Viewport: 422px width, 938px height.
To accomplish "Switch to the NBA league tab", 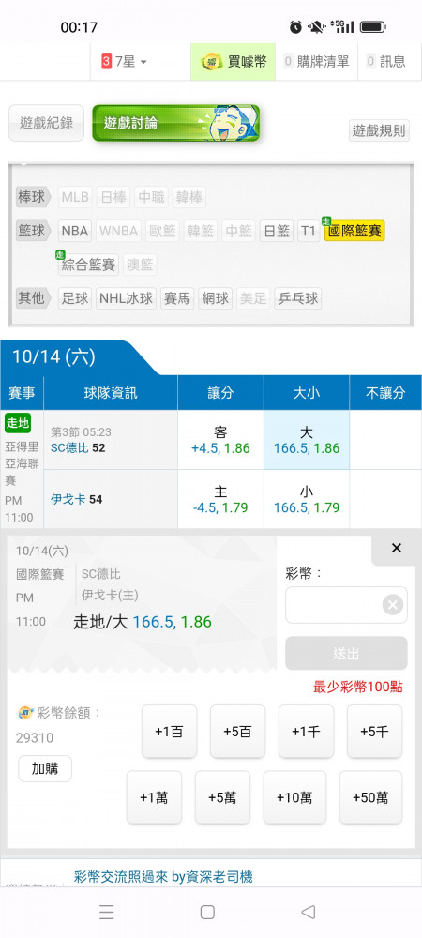I will point(75,231).
